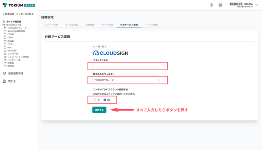Switch to データ同期 tab

tap(107, 24)
